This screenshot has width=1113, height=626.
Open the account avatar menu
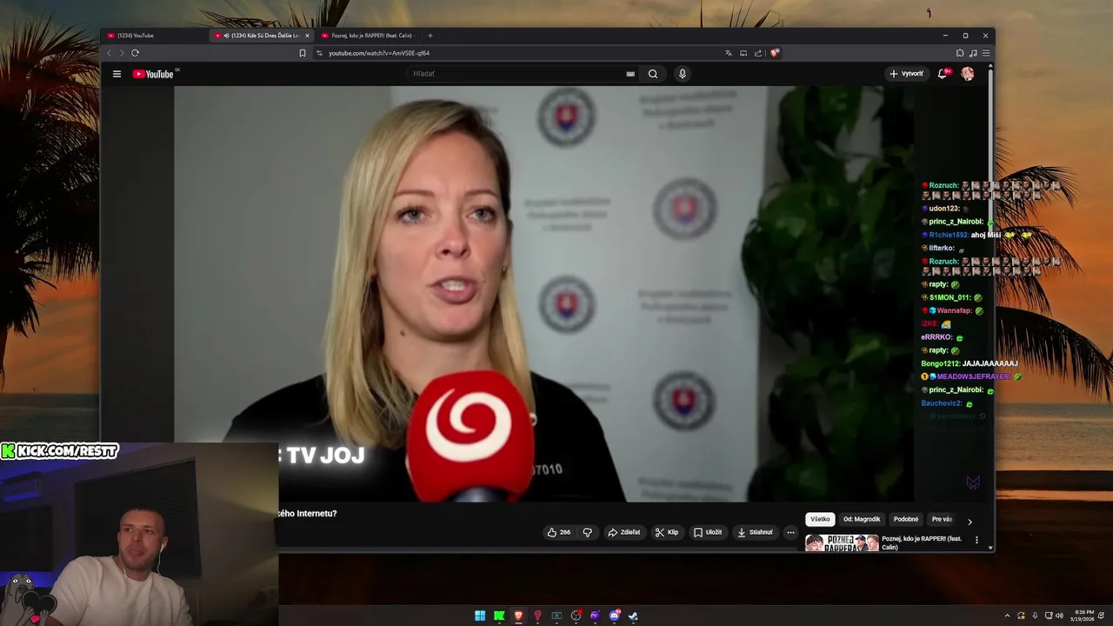[x=967, y=74]
